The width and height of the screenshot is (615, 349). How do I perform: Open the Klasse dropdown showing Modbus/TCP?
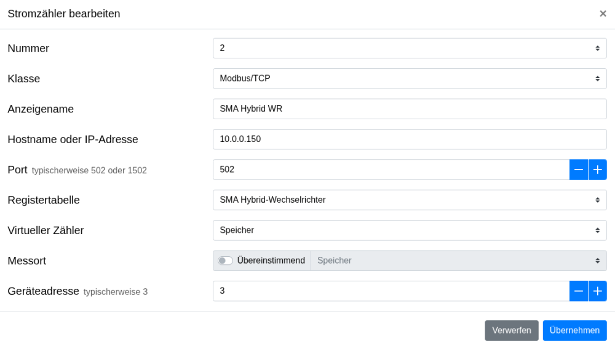[x=410, y=79]
